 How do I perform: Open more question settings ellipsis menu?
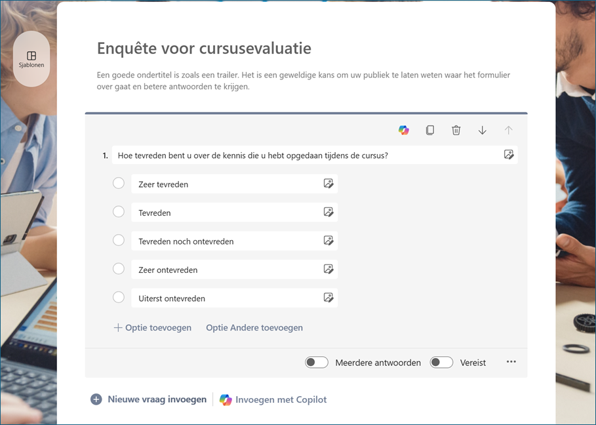coord(511,362)
